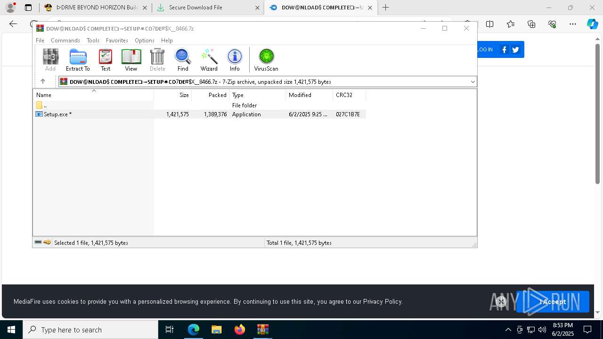Click the browser back arrow
603x339 pixels.
pos(13,24)
